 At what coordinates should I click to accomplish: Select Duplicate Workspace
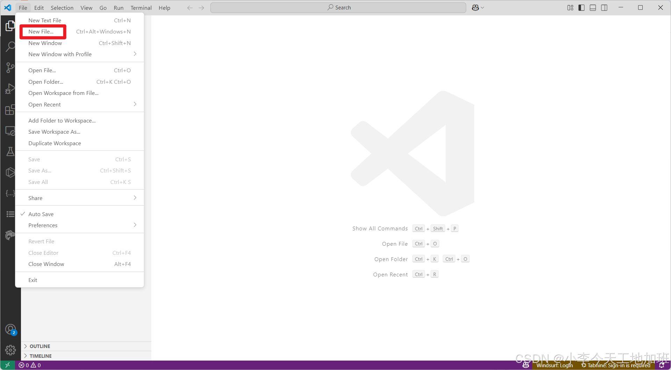point(80,143)
